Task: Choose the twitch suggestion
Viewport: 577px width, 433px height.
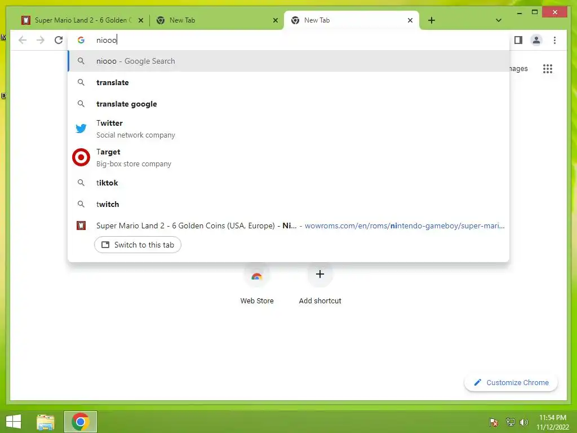Action: click(x=288, y=204)
